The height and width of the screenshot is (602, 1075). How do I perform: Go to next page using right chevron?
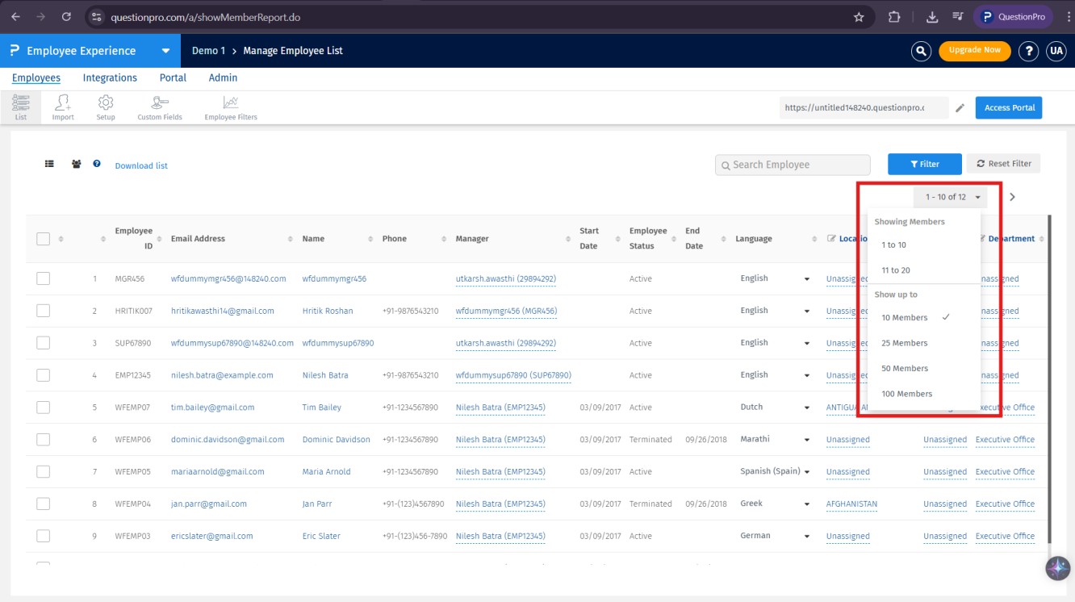coord(1012,197)
